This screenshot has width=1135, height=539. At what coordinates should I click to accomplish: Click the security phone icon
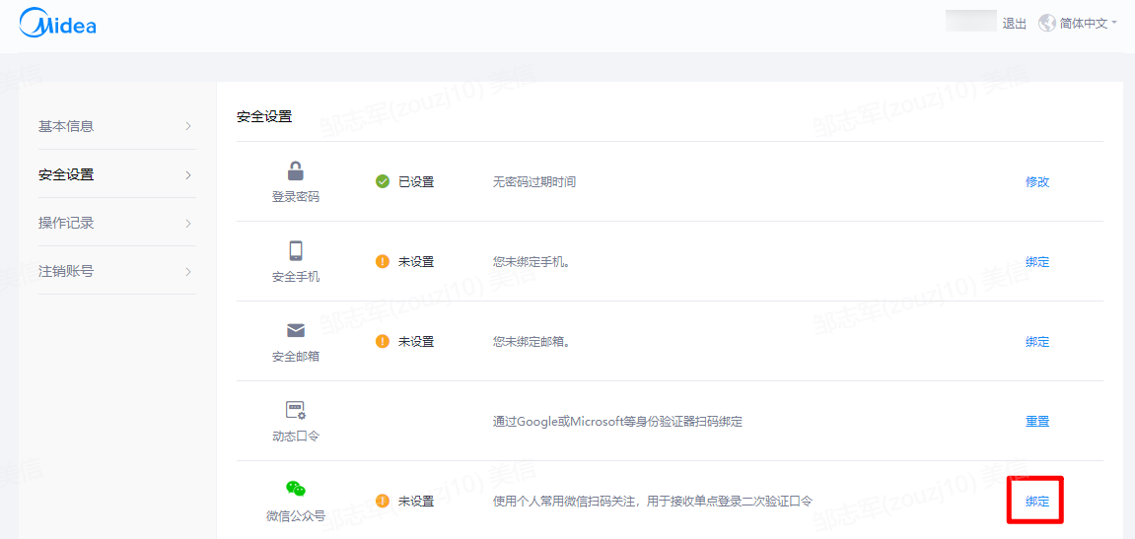[x=296, y=250]
